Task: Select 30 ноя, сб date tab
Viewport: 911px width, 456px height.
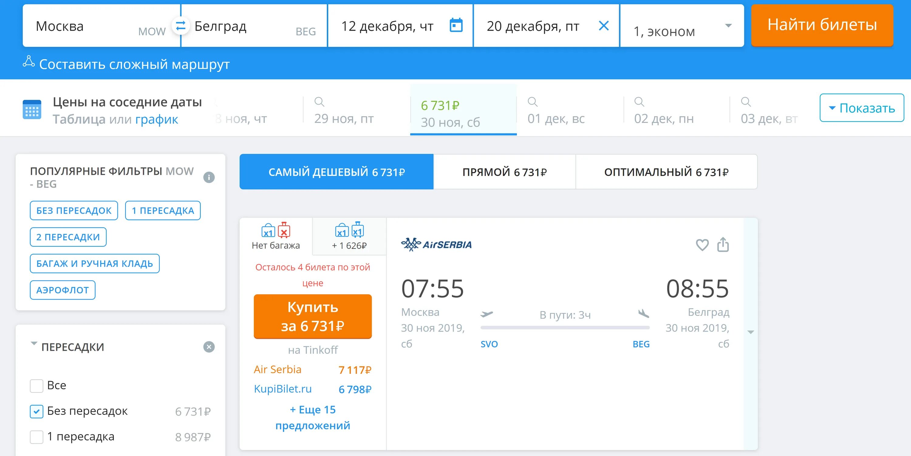Action: click(463, 110)
